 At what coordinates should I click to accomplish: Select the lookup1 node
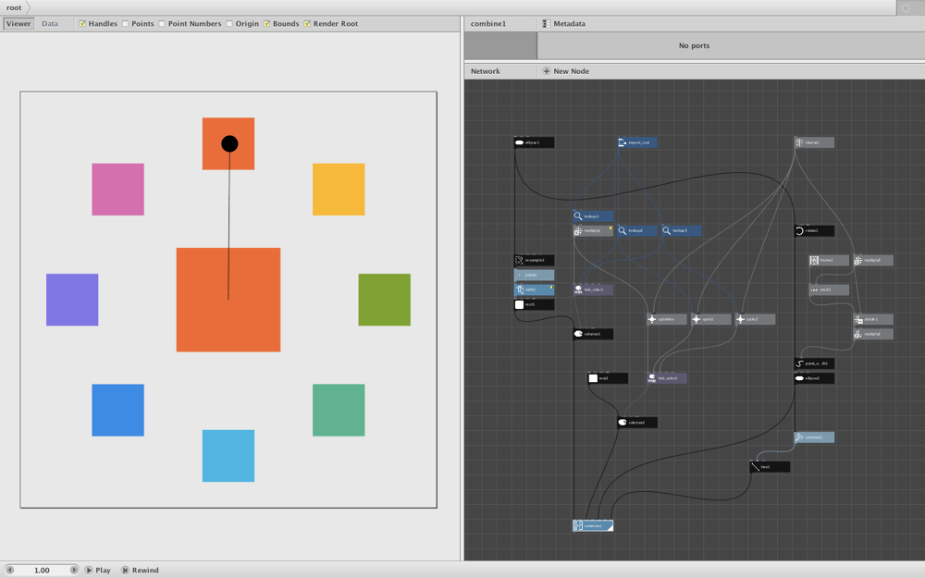[x=593, y=215]
